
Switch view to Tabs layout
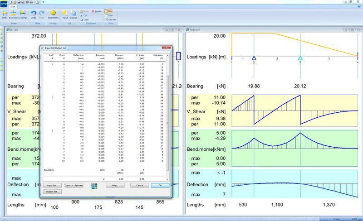[x=109, y=15]
